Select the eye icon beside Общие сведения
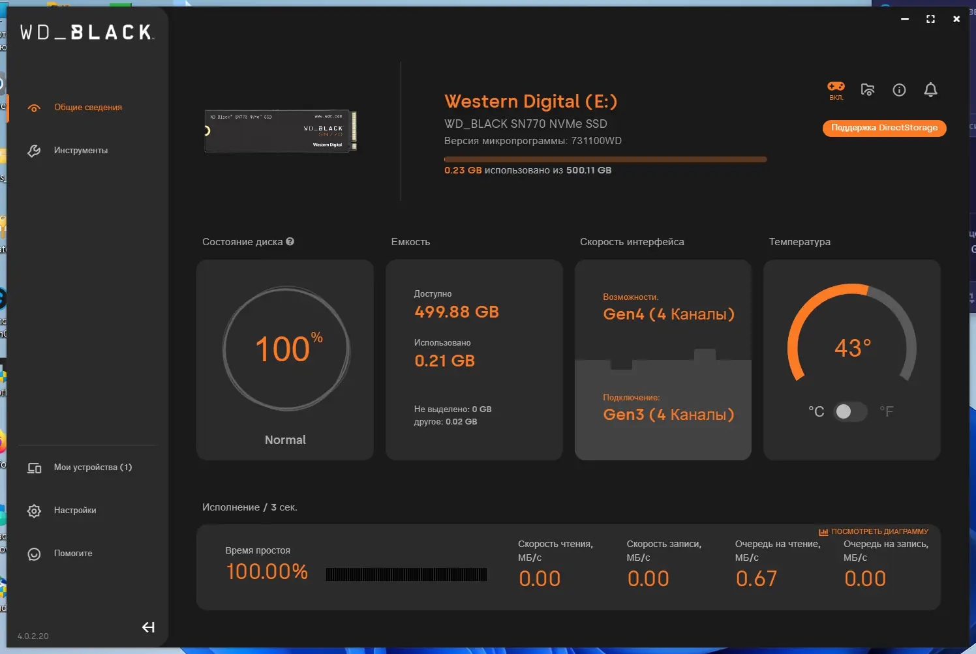 coord(34,108)
